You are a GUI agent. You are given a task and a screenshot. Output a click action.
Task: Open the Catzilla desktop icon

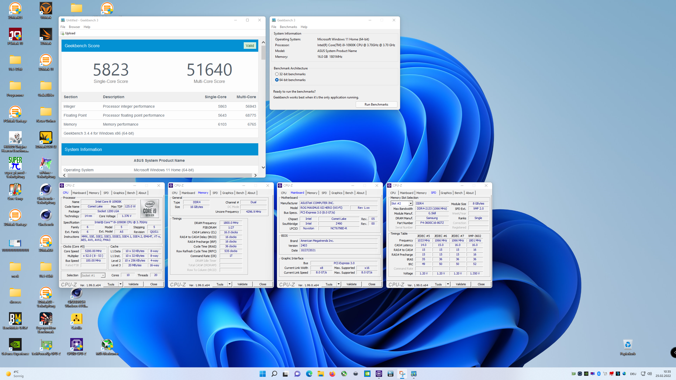(76, 321)
